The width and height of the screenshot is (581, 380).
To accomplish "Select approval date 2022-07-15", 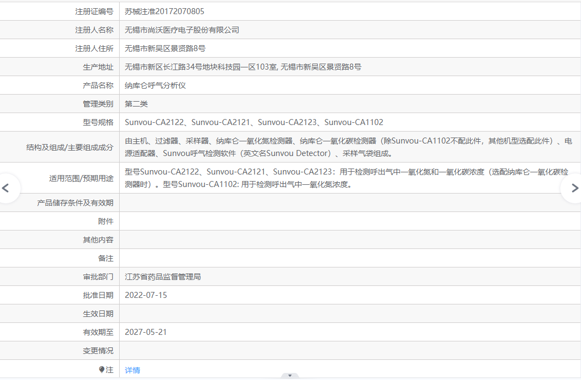I will [146, 295].
